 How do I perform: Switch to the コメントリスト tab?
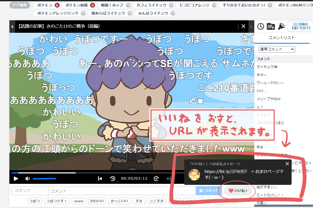coord(282,37)
